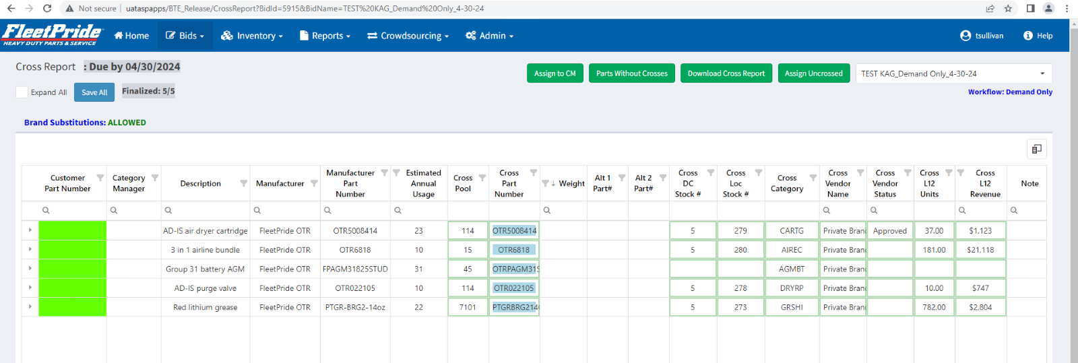
Task: Open filter for Weight column
Action: 545,183
